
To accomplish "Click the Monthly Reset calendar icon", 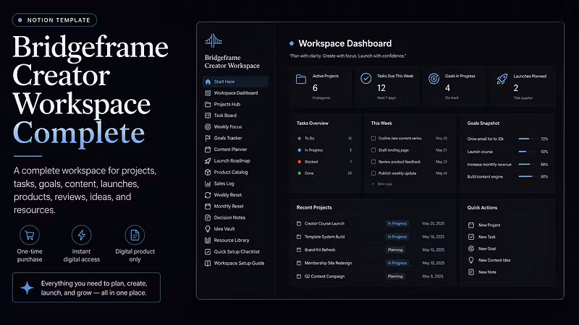I will pyautogui.click(x=208, y=207).
